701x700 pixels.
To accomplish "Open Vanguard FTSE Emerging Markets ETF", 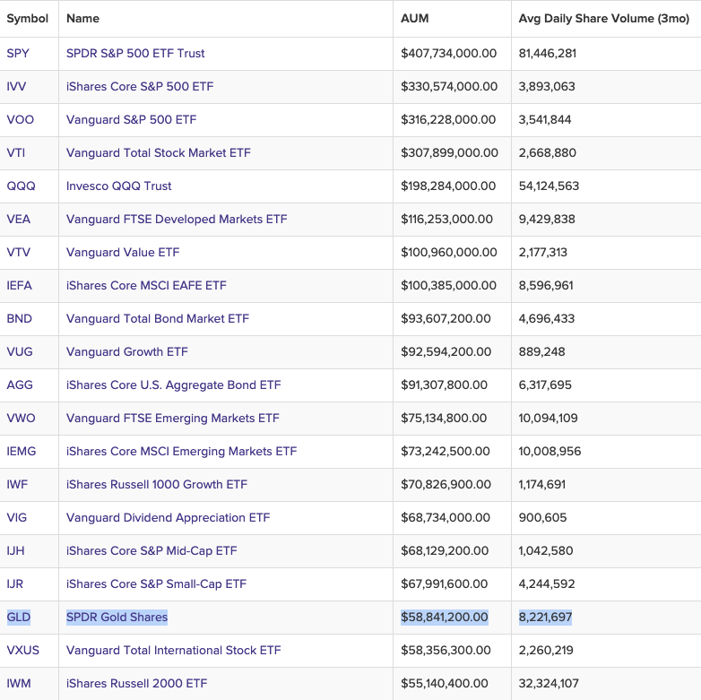I will 173,418.
